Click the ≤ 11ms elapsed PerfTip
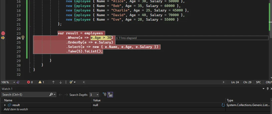This screenshot has height=114, width=272. point(126,38)
